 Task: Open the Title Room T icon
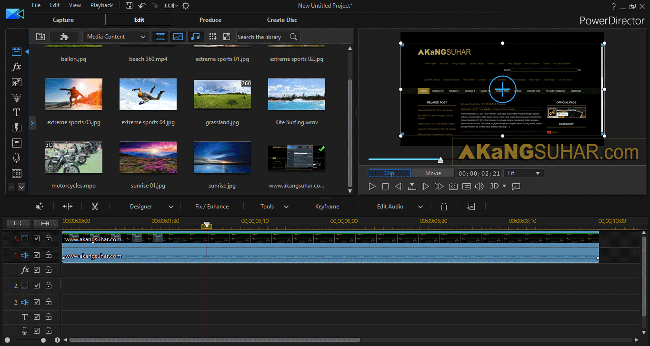(x=17, y=112)
